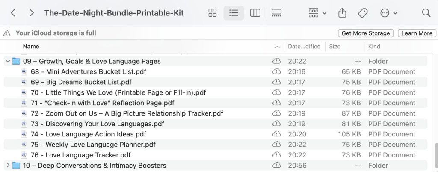Open the Group By dropdown
438x172 pixels.
317,13
